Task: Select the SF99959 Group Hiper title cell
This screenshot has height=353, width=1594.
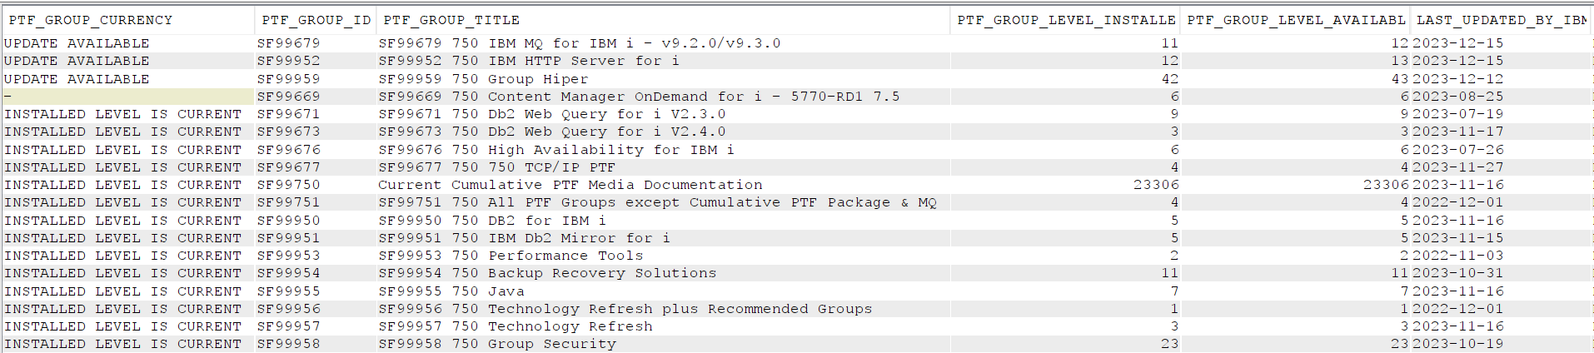Action: click(x=663, y=79)
